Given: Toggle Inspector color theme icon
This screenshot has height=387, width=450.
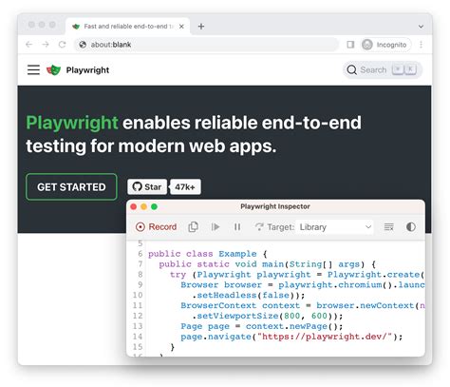Looking at the screenshot, I should point(411,227).
